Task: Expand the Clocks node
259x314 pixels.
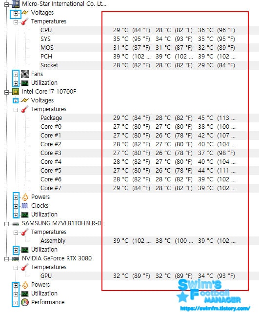Action: point(16,206)
